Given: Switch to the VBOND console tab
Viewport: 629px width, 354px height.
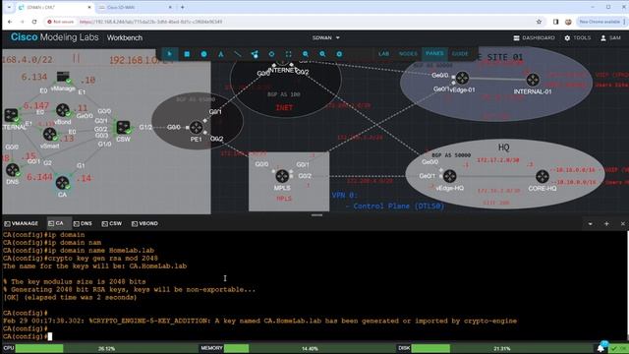Looking at the screenshot, I should 144,223.
